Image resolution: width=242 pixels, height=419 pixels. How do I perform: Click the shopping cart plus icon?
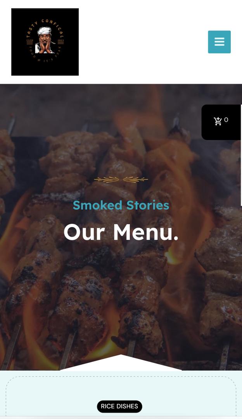[x=218, y=121]
